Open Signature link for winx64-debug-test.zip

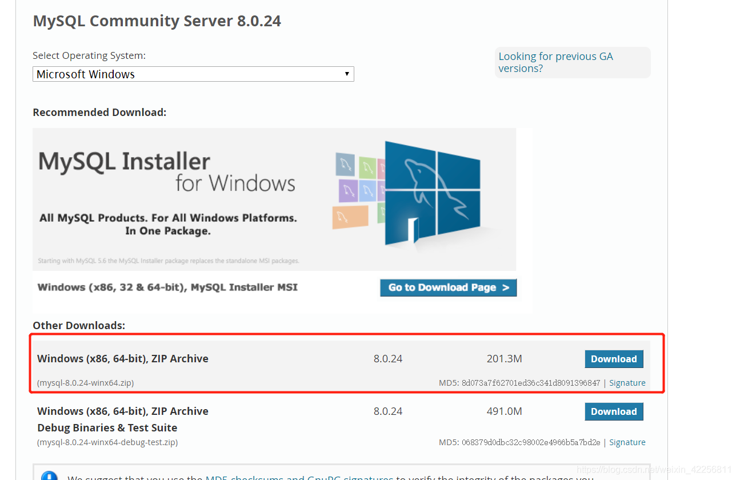[627, 442]
